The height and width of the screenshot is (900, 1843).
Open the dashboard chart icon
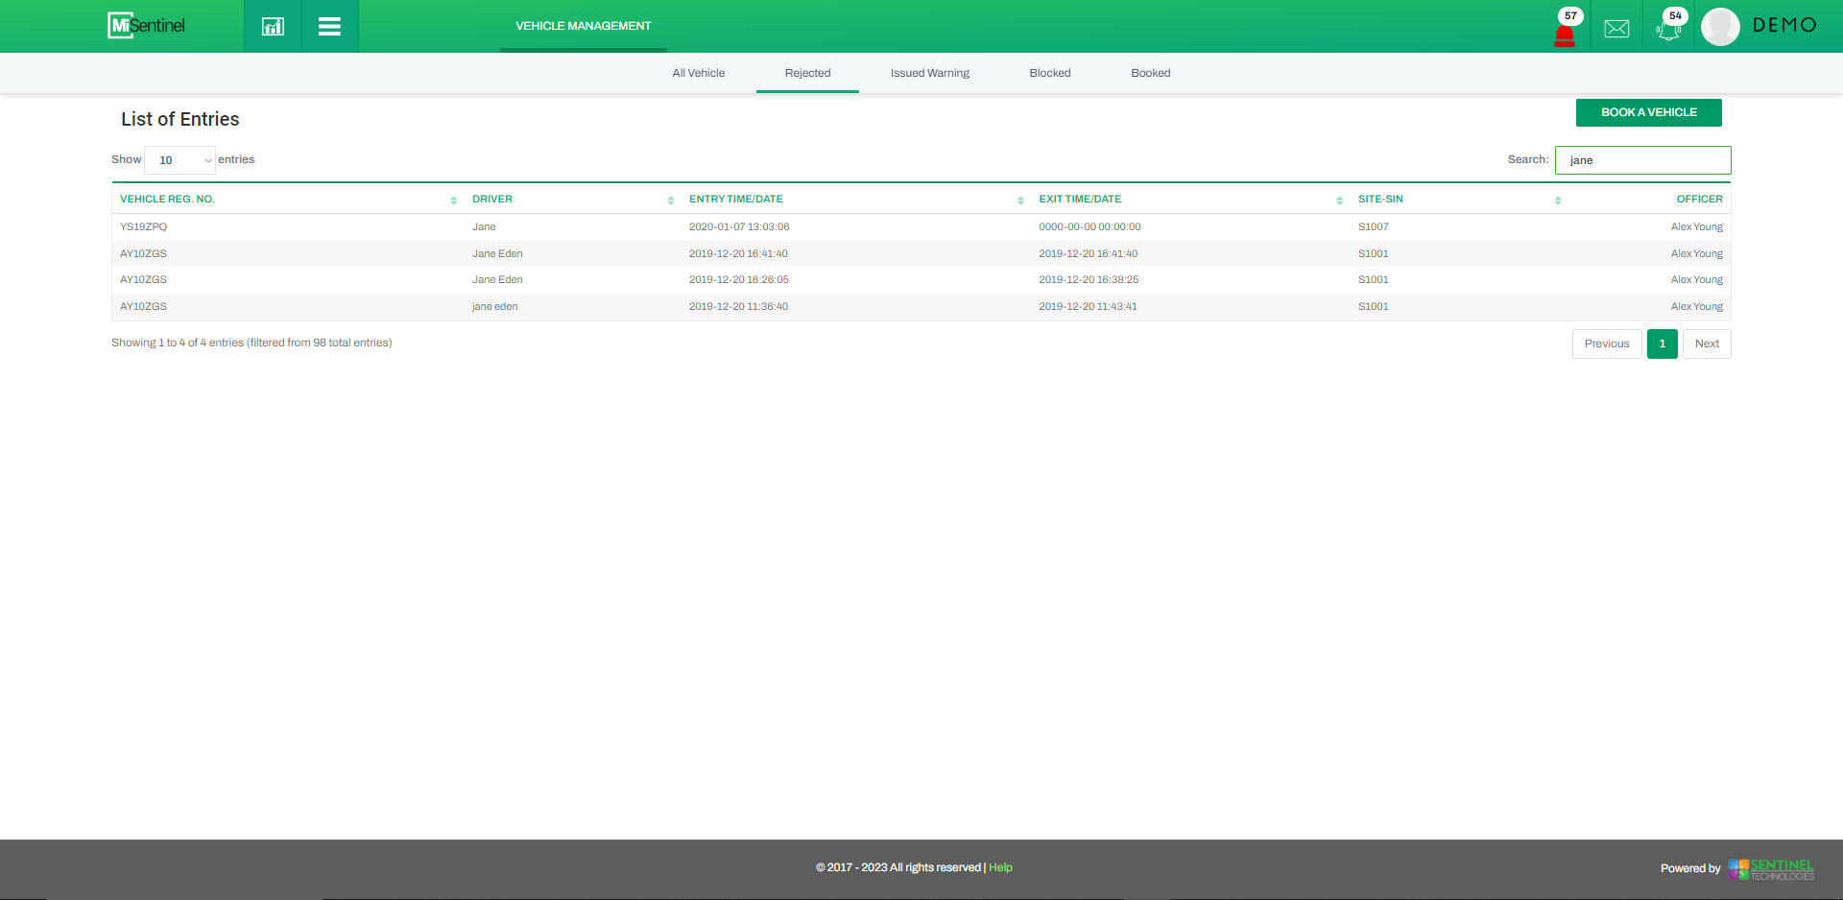(x=273, y=26)
